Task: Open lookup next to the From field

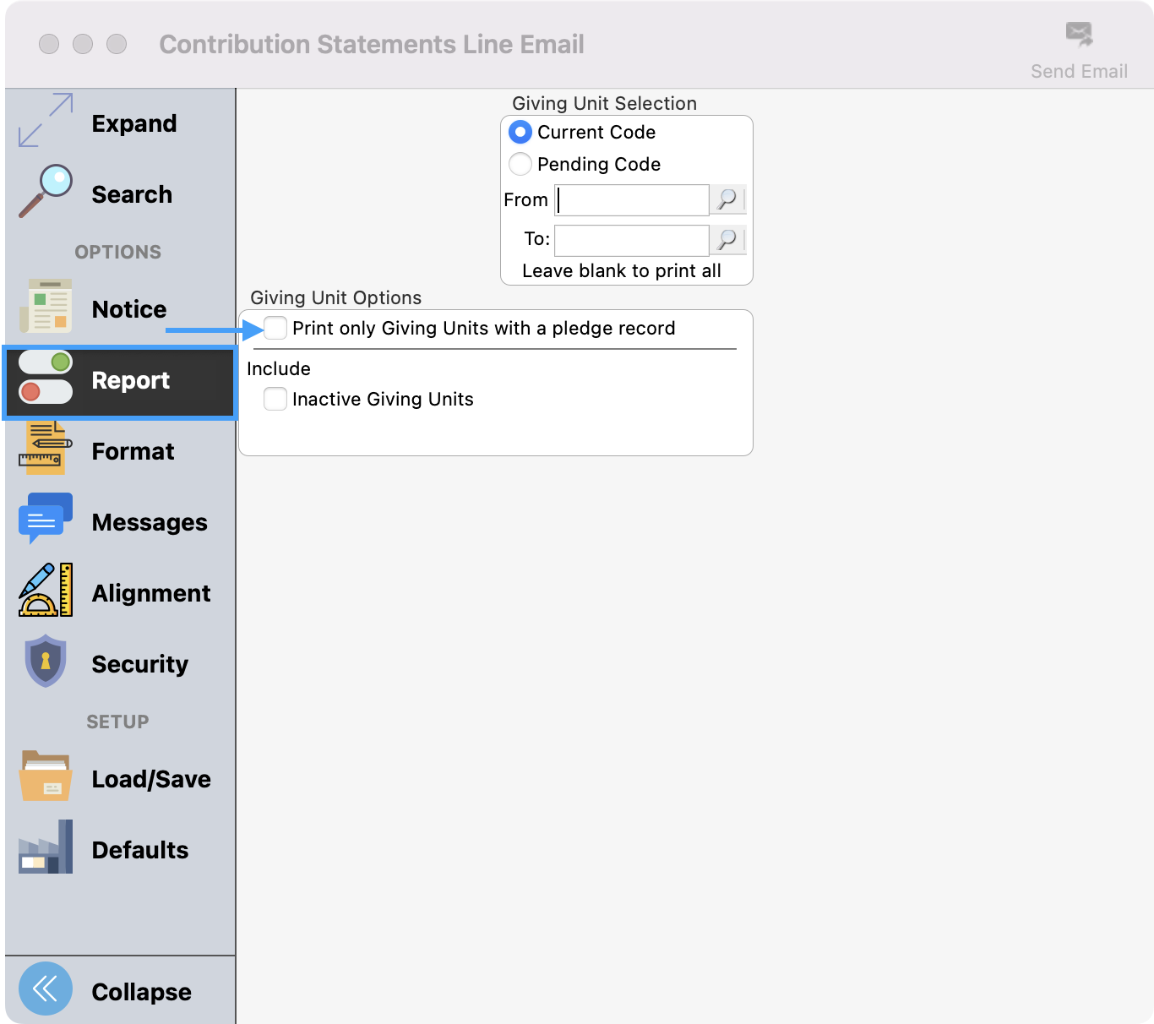Action: [727, 200]
